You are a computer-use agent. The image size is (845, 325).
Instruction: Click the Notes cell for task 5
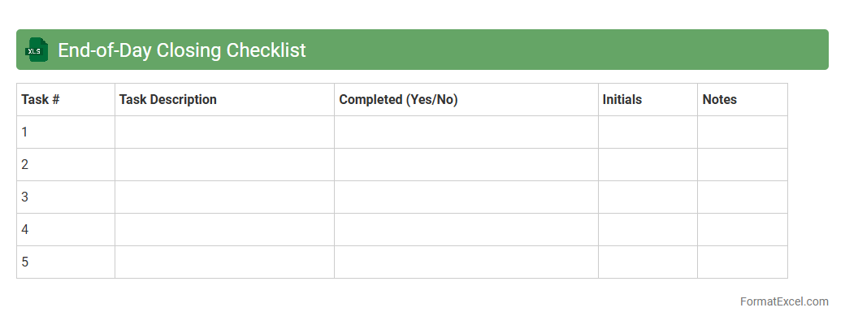(743, 262)
